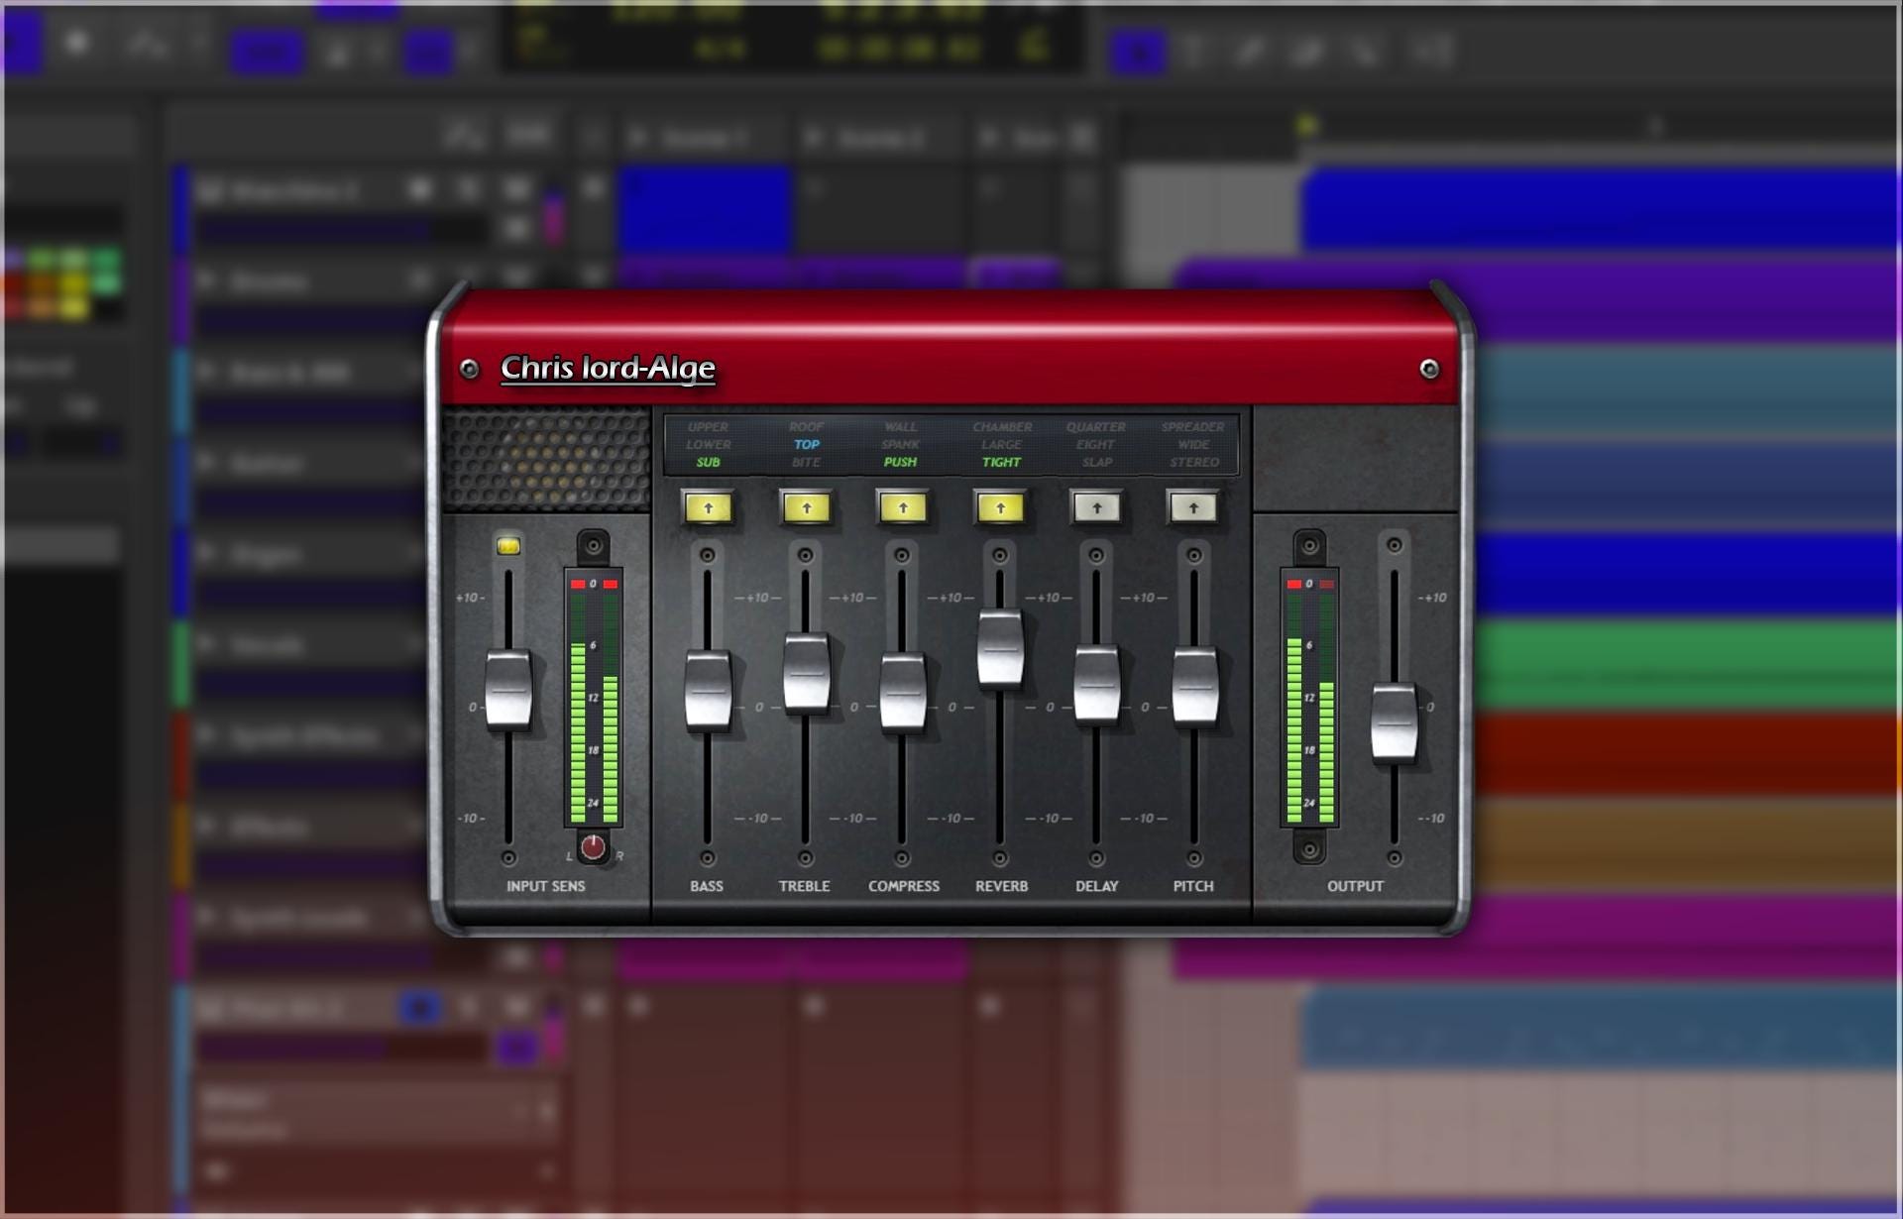The width and height of the screenshot is (1903, 1219).
Task: Select the PUSH compress mode label
Action: [x=901, y=462]
